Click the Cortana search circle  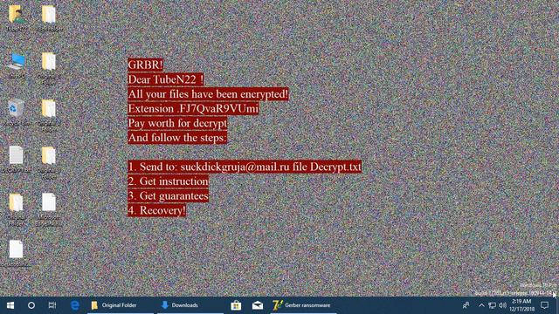31,305
